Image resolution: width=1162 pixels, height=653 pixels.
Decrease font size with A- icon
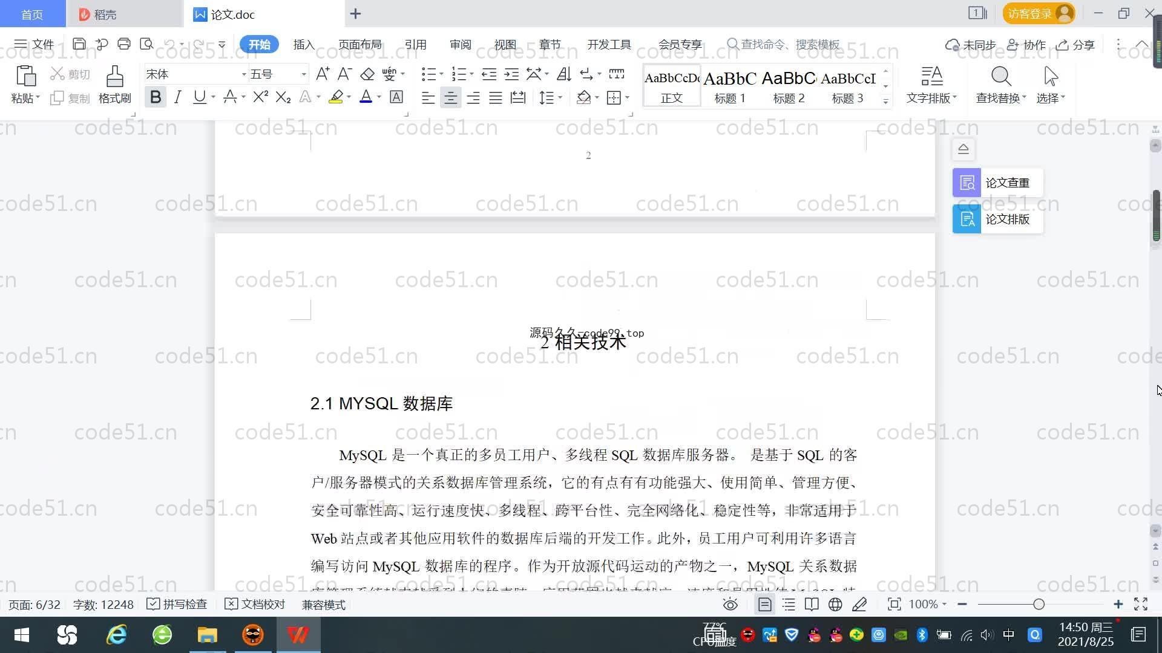coord(344,74)
